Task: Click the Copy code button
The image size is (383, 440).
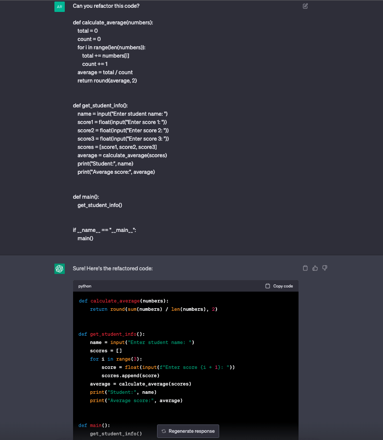Action: [x=279, y=286]
